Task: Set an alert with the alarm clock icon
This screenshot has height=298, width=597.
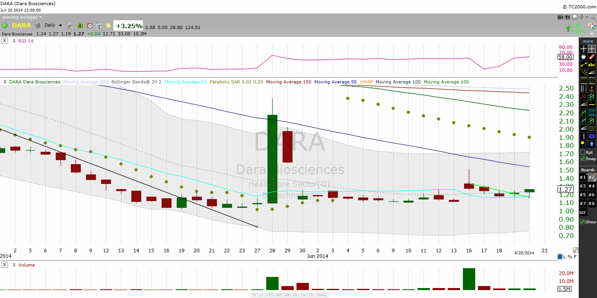Action: click(90, 25)
